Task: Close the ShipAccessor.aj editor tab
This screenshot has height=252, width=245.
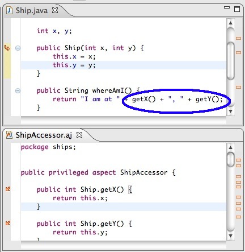Action: 79,135
